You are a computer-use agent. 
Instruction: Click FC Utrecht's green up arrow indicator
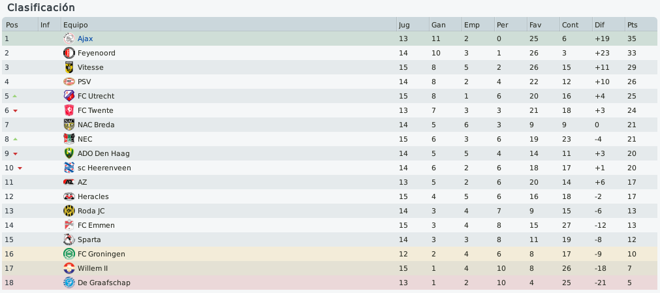[15, 96]
